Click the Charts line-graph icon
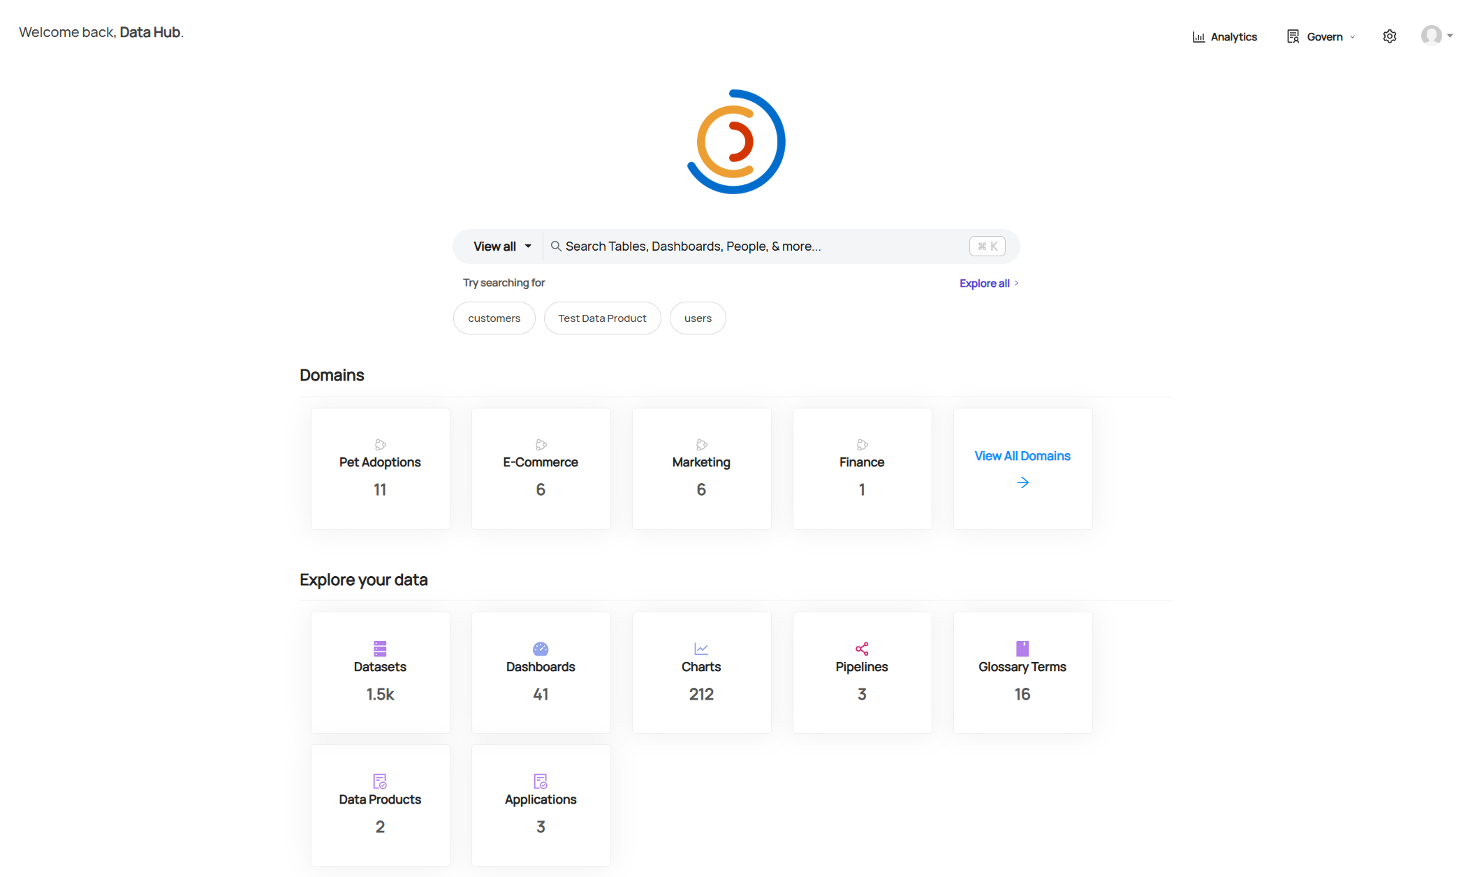This screenshot has width=1475, height=877. [x=701, y=649]
